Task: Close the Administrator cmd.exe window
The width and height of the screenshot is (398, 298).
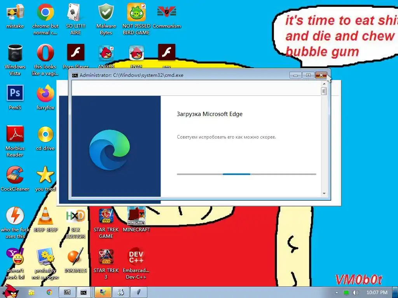Action: tap(321, 75)
